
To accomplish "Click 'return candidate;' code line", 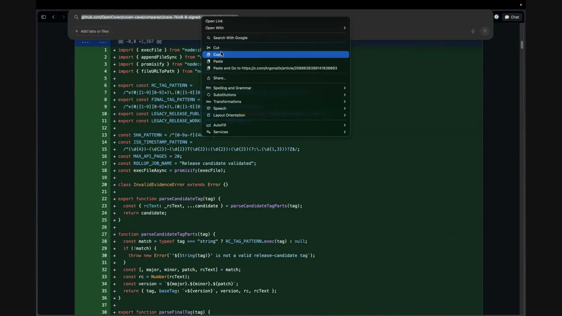I will tap(144, 213).
